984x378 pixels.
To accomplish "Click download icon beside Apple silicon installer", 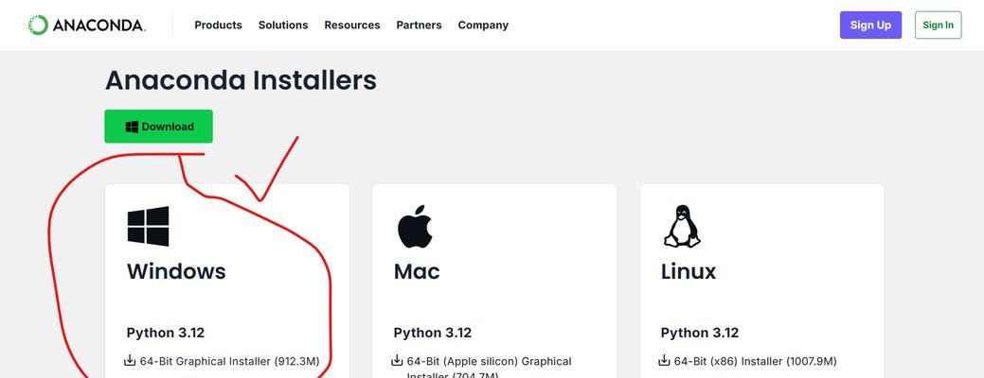I will [x=397, y=360].
